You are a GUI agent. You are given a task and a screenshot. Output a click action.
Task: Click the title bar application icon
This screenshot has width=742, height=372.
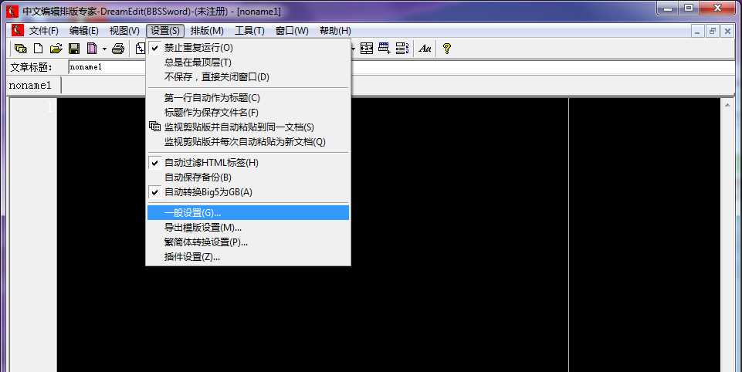(13, 12)
